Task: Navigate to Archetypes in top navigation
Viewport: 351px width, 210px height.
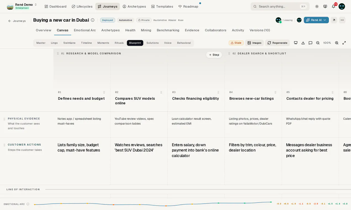Action: 134,6
